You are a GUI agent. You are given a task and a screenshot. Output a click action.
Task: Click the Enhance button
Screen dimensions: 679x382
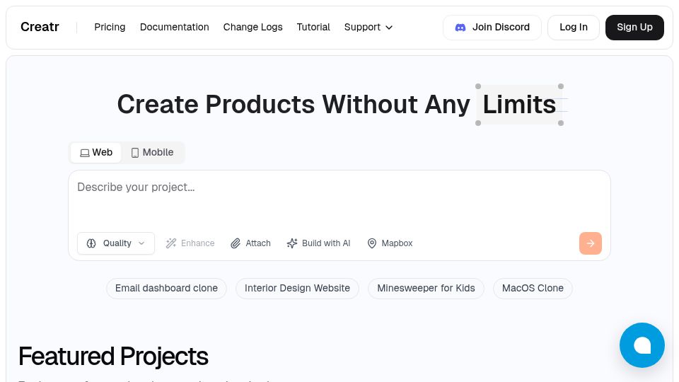click(x=190, y=243)
